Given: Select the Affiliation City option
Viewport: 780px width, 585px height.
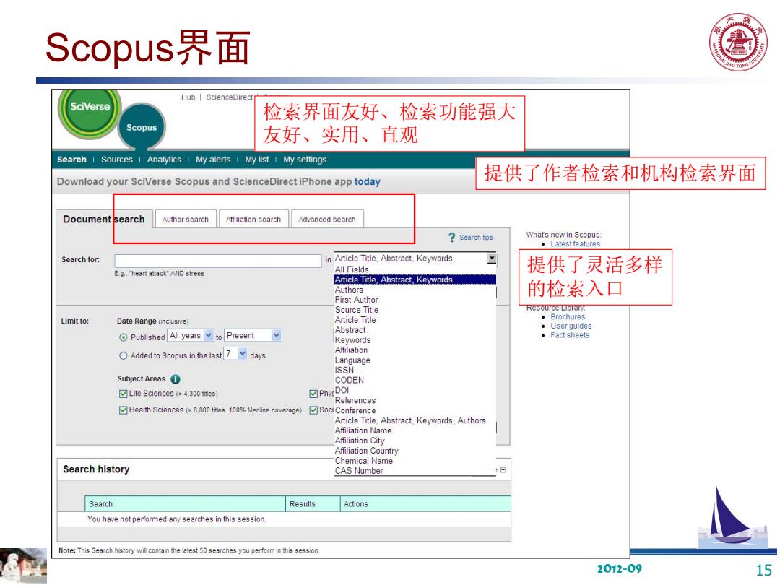Looking at the screenshot, I should (360, 441).
